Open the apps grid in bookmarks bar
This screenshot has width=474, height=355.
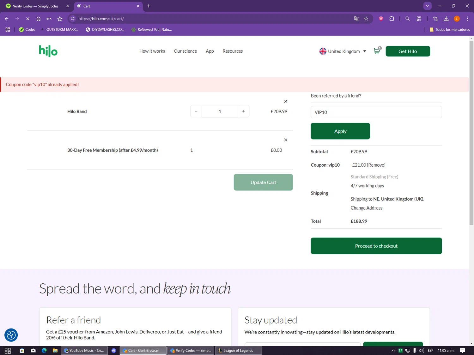click(8, 29)
